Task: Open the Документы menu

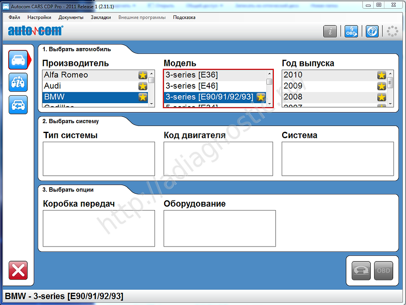Action: click(x=71, y=17)
